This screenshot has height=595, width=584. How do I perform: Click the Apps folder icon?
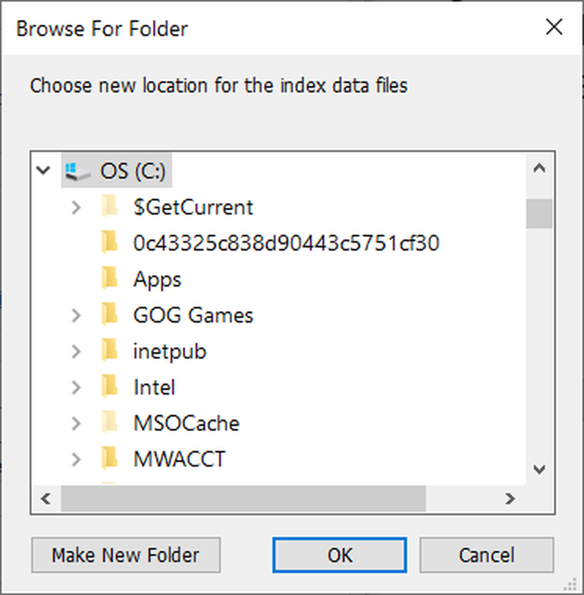[x=110, y=279]
